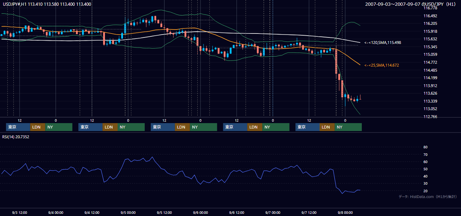Select the 9/7 00:00 time label

[273, 213]
